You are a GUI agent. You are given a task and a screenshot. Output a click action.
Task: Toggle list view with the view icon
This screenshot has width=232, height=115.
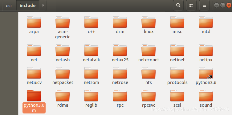(x=191, y=6)
